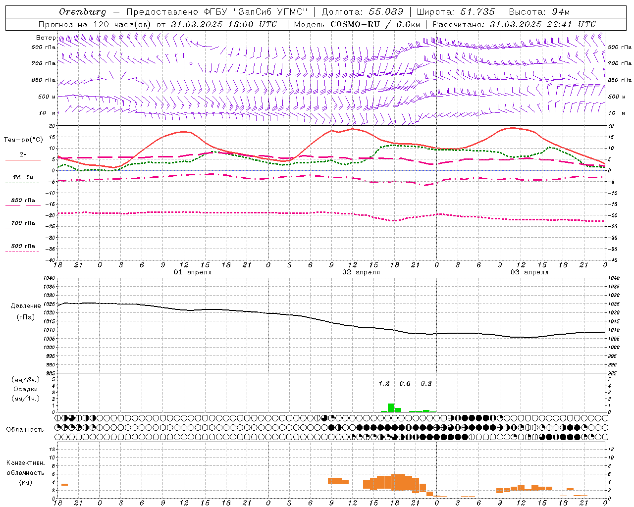Select the 'Прогноз на 120 часа(ов)' forecast text
This screenshot has width=634, height=507.
tap(95, 24)
